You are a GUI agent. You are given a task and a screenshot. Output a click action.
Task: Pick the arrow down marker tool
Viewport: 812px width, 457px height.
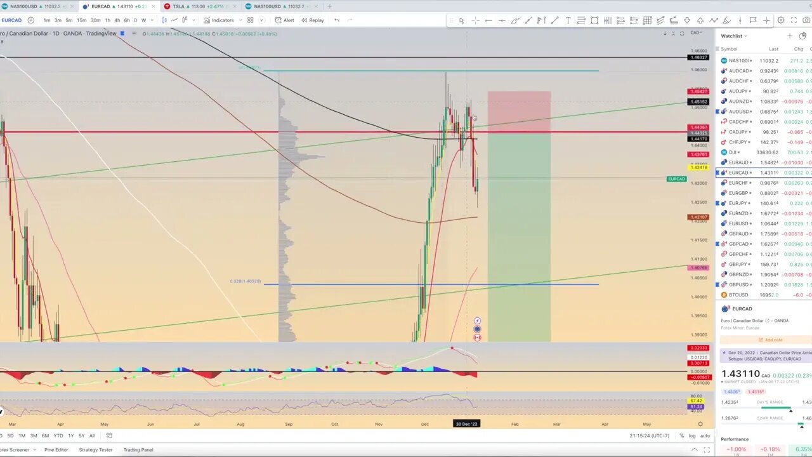[687, 20]
